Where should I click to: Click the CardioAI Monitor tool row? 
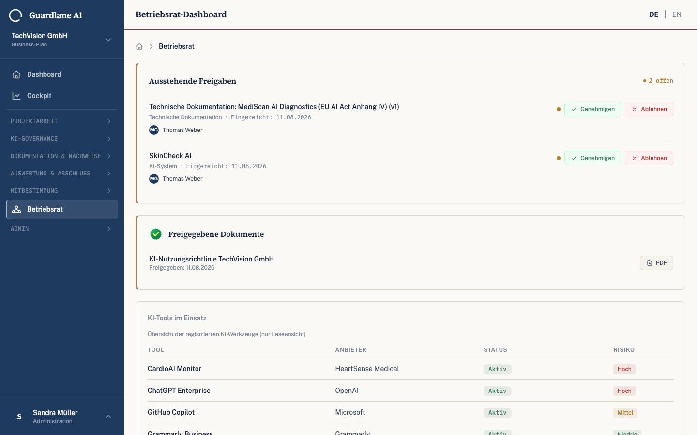(x=410, y=369)
